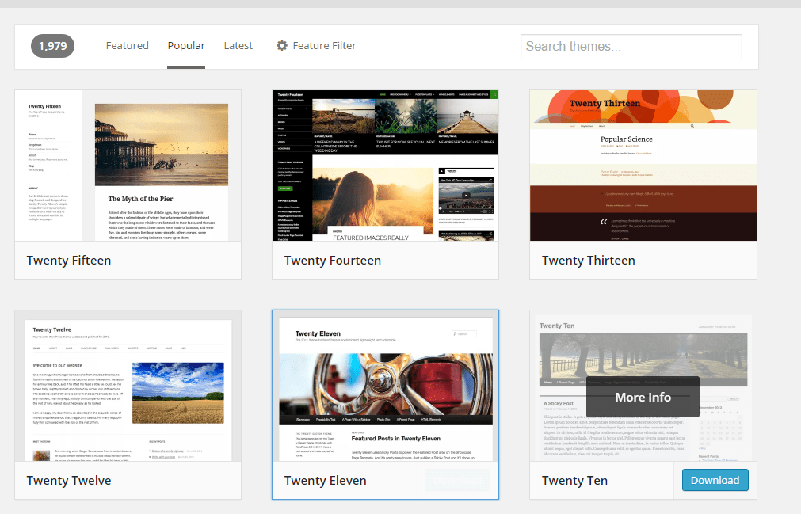Open the Twenty Thirteen theme screenshot
The width and height of the screenshot is (801, 514).
pos(643,166)
